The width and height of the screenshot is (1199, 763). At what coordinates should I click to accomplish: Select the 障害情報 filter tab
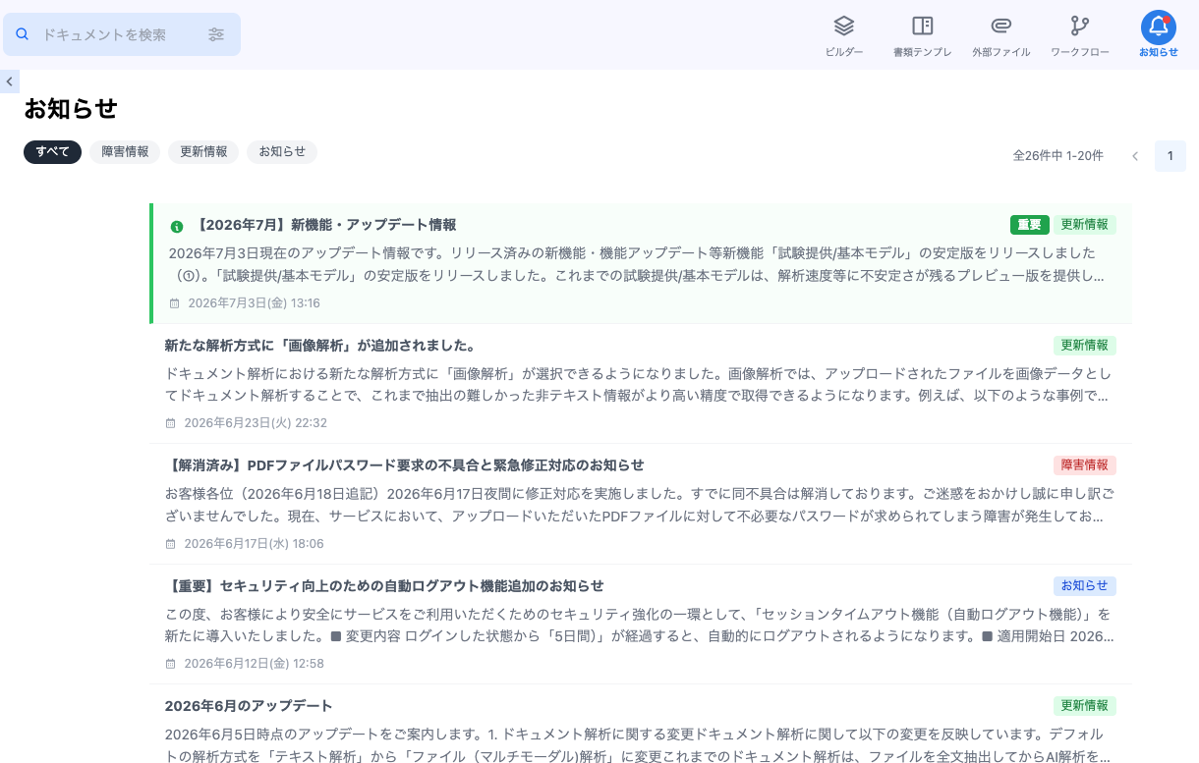point(125,152)
